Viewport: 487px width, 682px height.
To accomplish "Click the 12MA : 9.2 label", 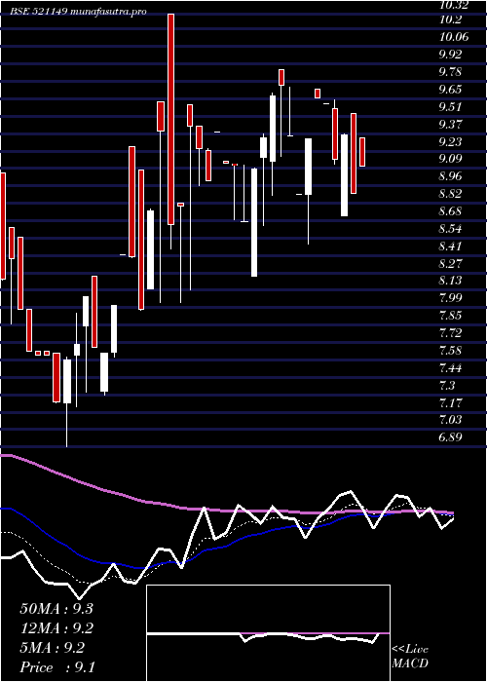I will 56,628.
